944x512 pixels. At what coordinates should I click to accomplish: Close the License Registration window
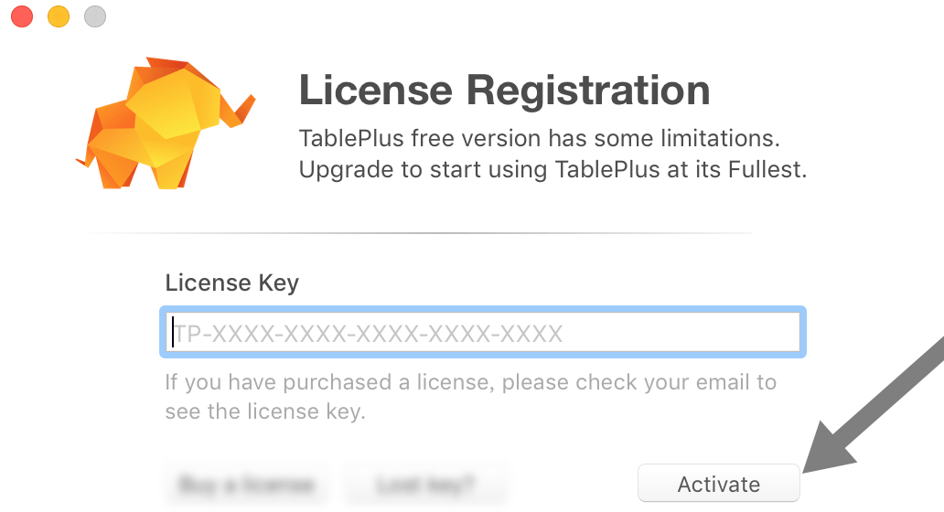tap(22, 16)
